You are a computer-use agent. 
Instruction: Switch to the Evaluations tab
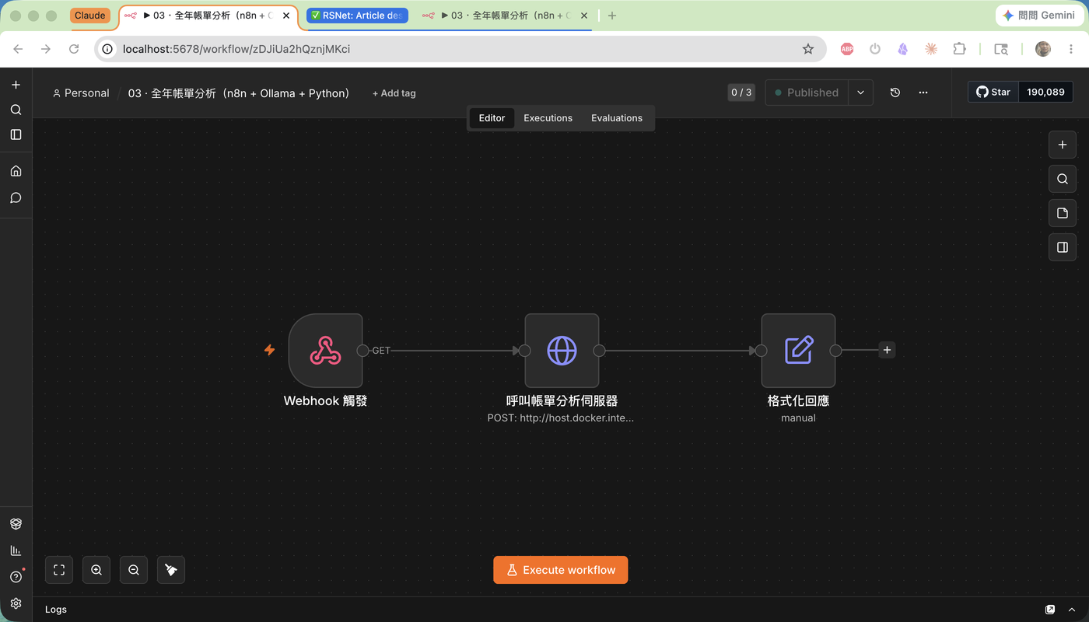click(617, 118)
